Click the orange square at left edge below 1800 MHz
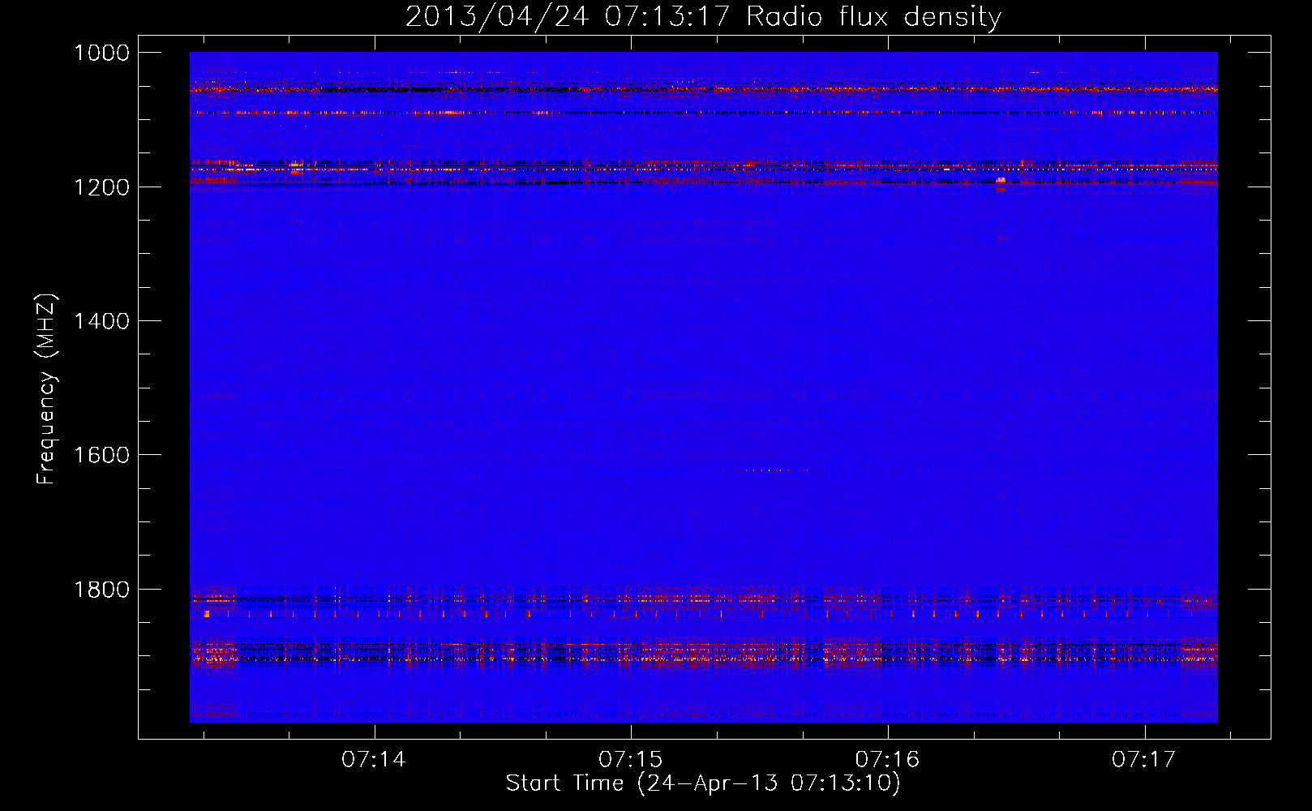This screenshot has height=811, width=1312. [x=207, y=615]
